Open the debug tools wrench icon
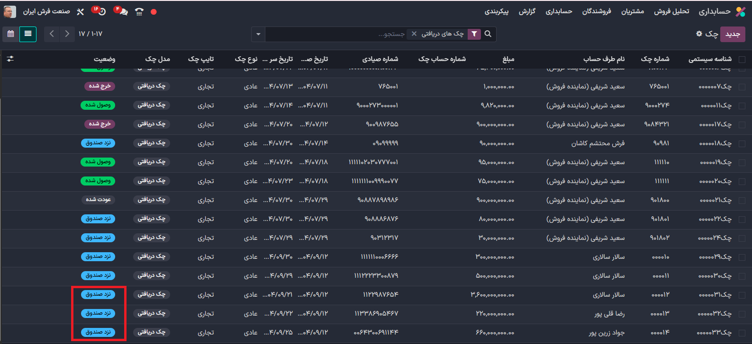 [x=80, y=12]
